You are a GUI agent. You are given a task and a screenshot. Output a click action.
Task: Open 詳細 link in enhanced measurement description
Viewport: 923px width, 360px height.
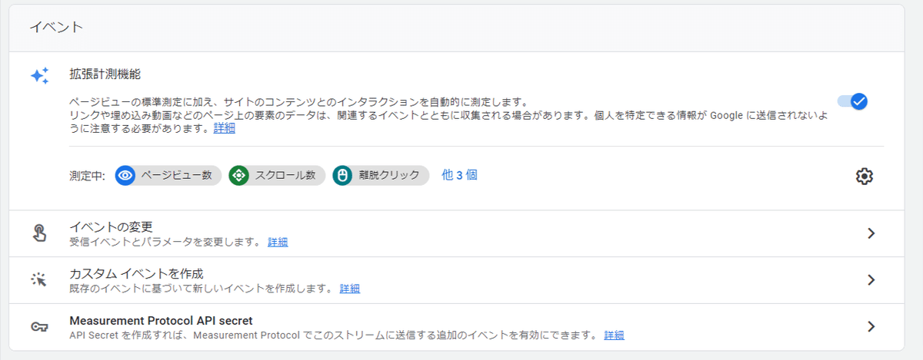click(225, 128)
